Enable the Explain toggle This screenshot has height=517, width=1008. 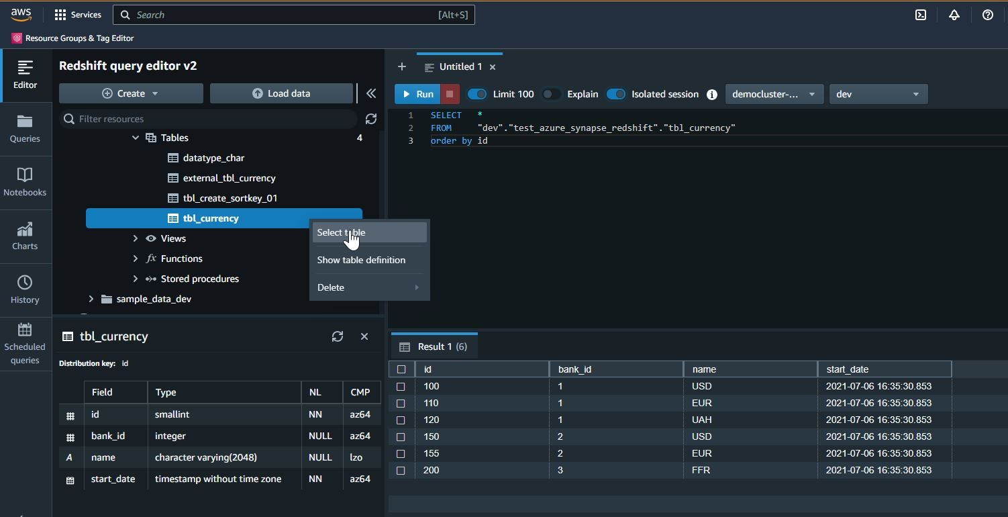[552, 94]
